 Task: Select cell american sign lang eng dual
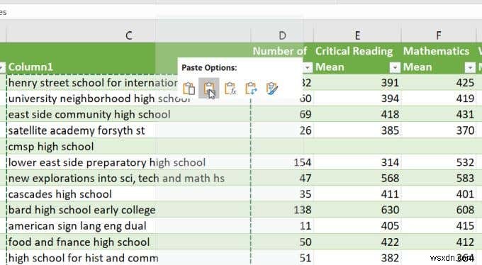pos(128,226)
